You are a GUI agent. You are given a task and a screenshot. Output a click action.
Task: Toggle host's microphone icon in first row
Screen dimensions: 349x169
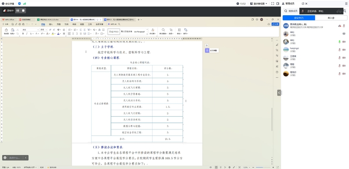[344, 26]
